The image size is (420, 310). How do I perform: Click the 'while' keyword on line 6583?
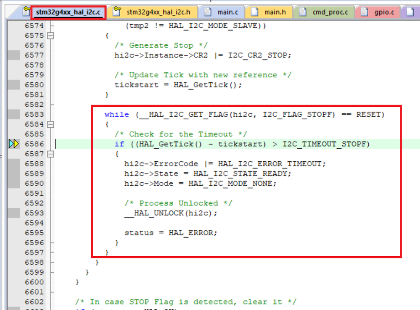(x=116, y=115)
